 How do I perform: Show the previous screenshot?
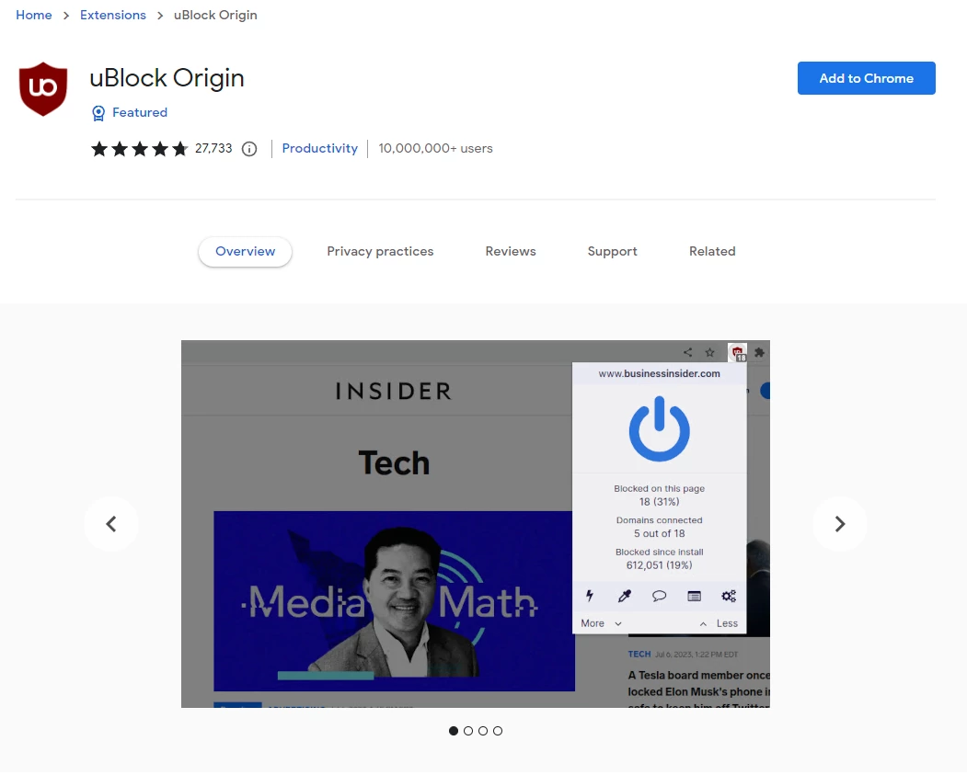tap(111, 524)
